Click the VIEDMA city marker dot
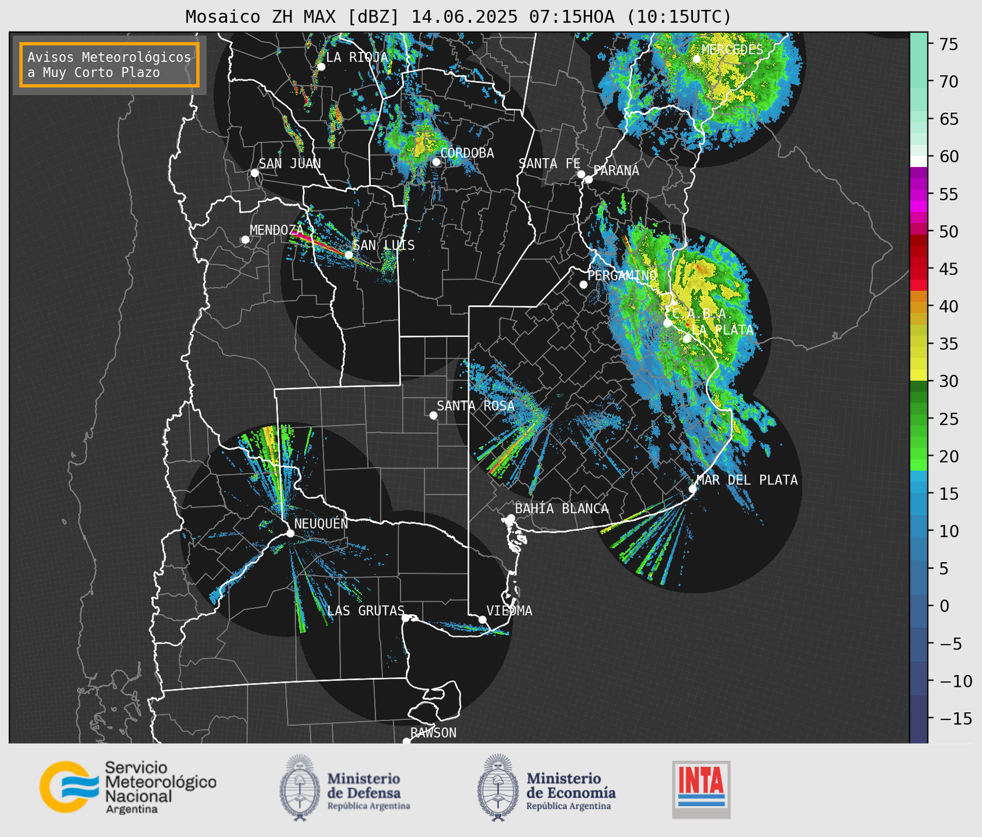The image size is (982, 837). [x=483, y=619]
